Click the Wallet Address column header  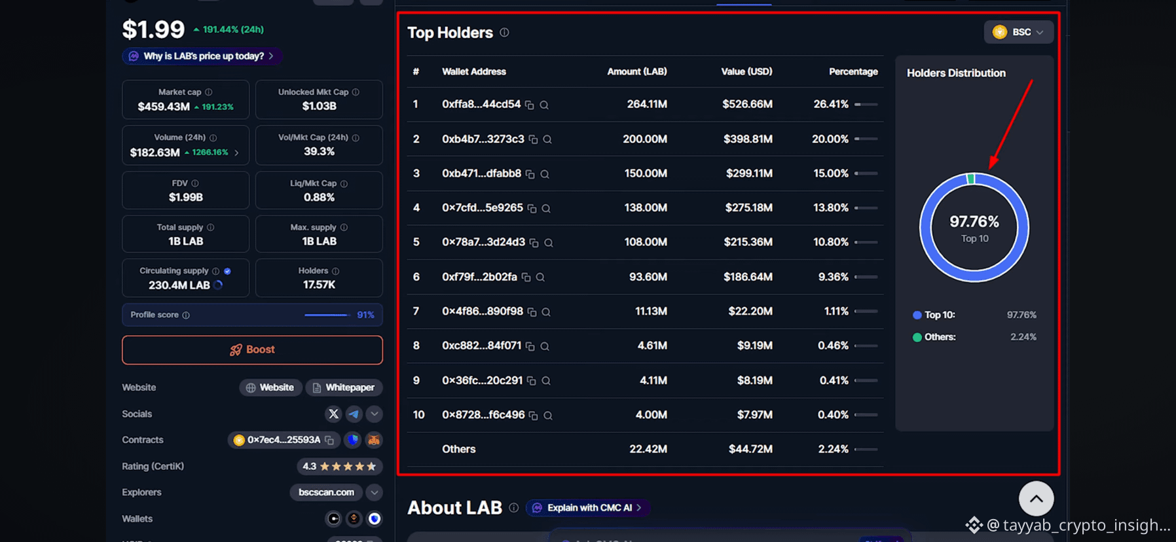coord(474,71)
